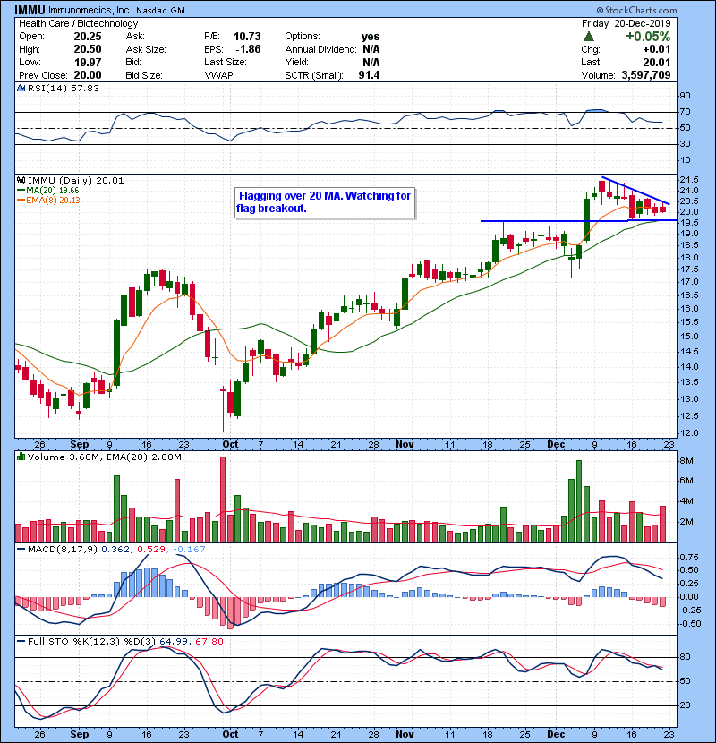716x743 pixels.
Task: Click the IMMU (Daily) candlestick legend icon
Action: coord(20,180)
